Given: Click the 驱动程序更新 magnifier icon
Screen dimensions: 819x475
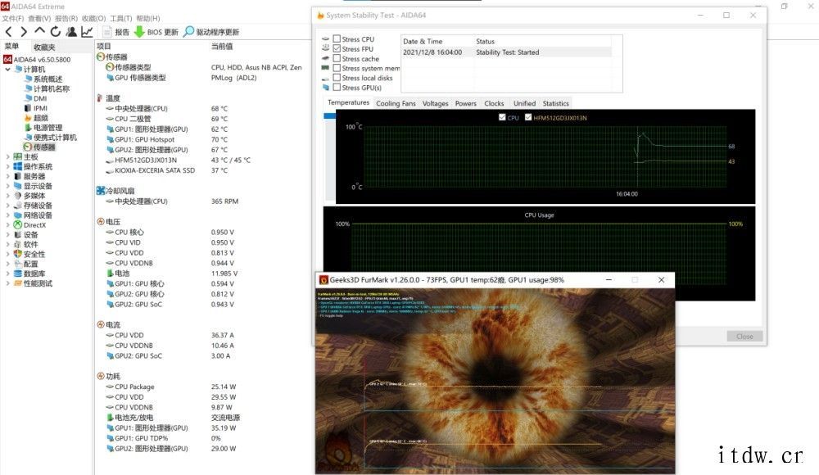Looking at the screenshot, I should point(188,32).
